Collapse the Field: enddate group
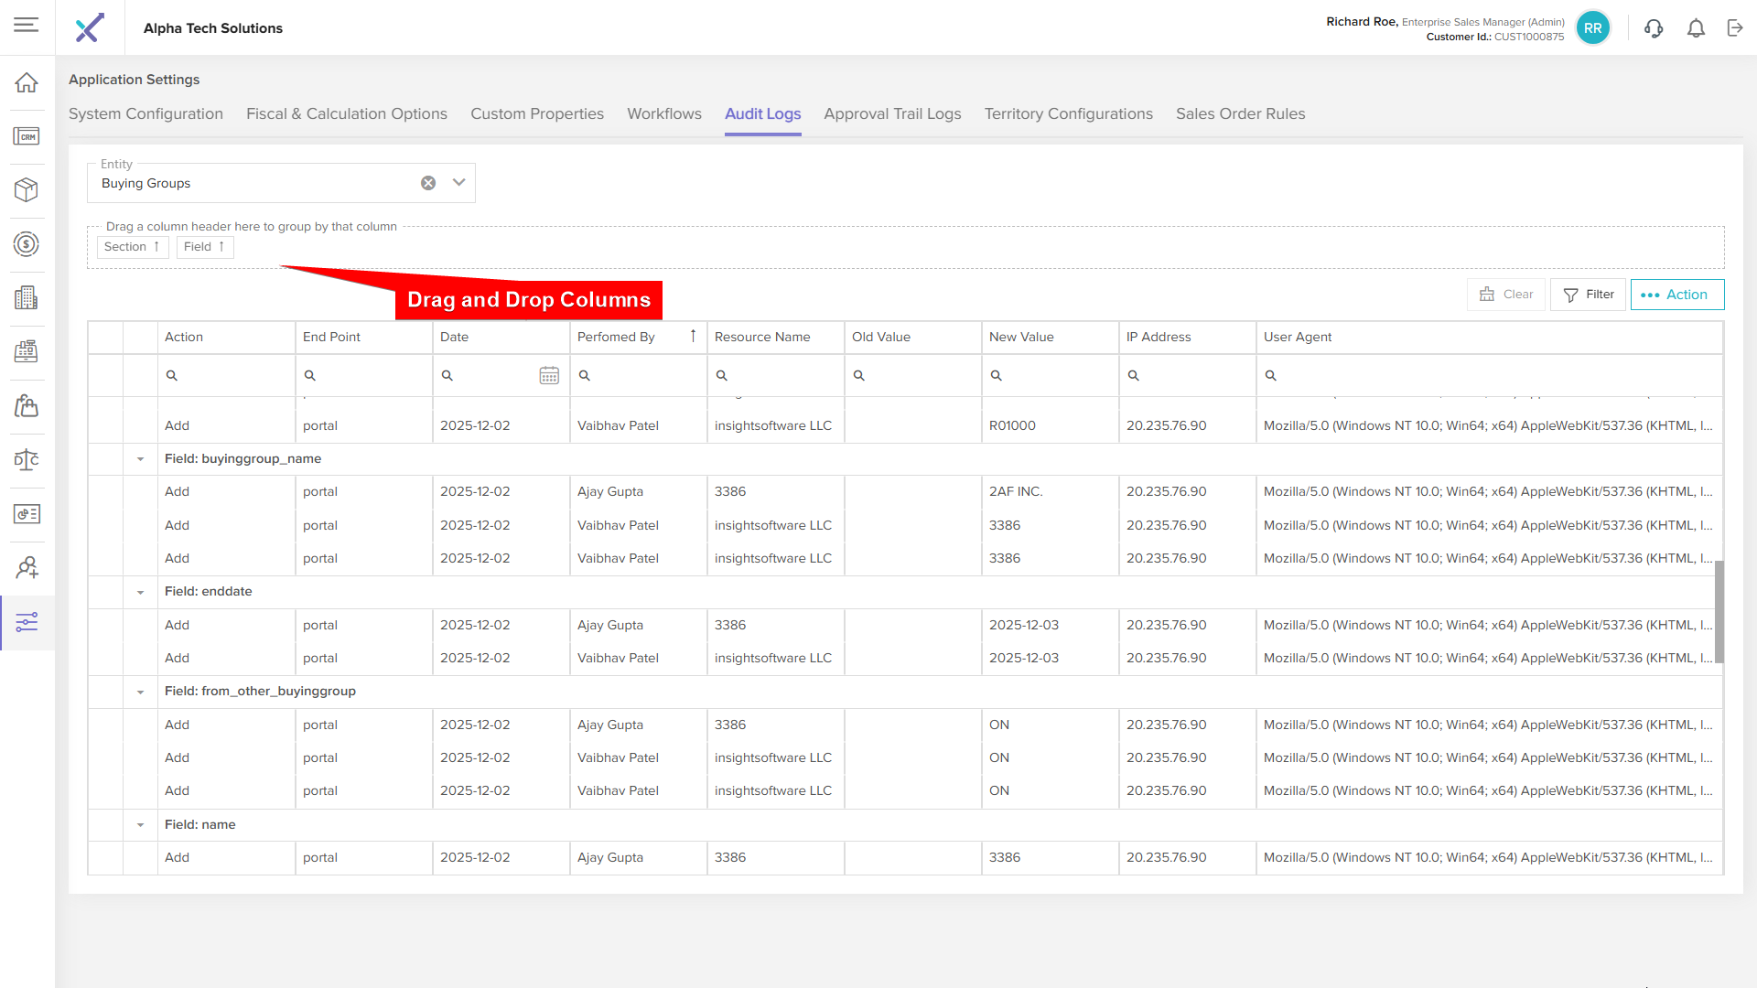The image size is (1757, 988). pos(140,592)
